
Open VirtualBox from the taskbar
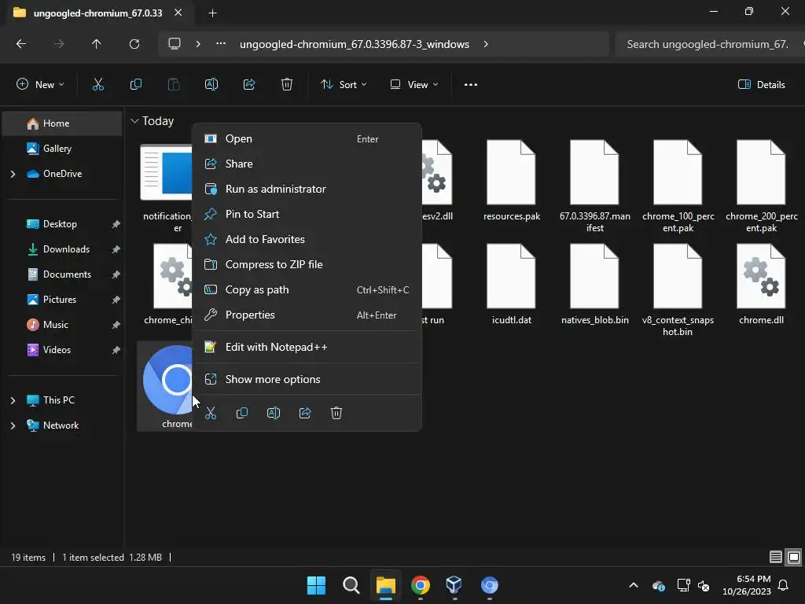coord(454,585)
